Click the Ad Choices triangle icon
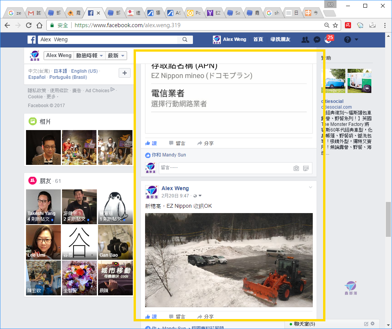392x329 pixels. 113,90
